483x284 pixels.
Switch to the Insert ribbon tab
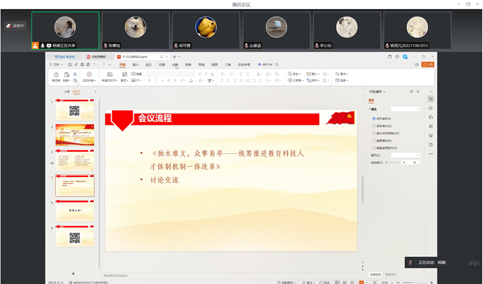[135, 64]
